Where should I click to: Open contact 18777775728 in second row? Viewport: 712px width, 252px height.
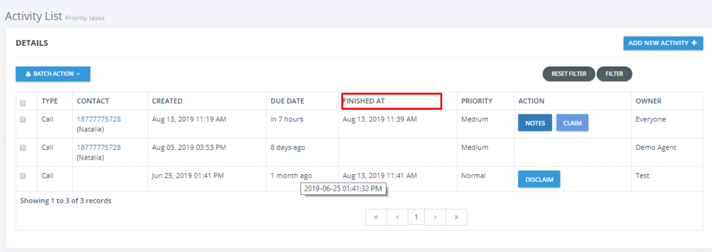(99, 147)
